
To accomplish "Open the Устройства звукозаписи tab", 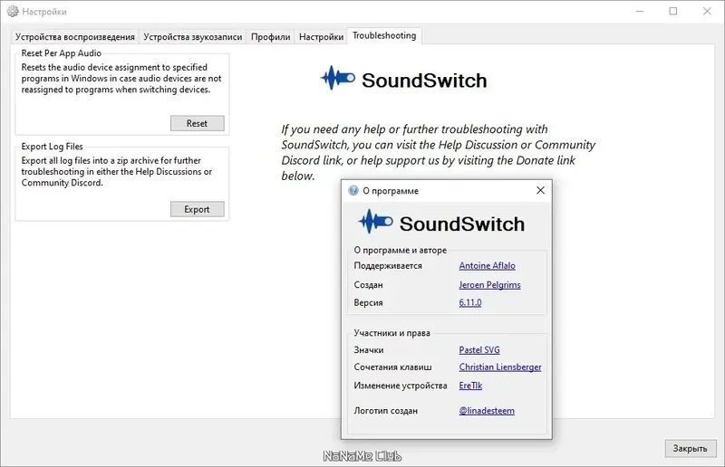I will (x=193, y=37).
